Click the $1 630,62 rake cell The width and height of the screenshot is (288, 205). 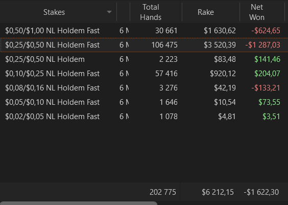coord(220,31)
